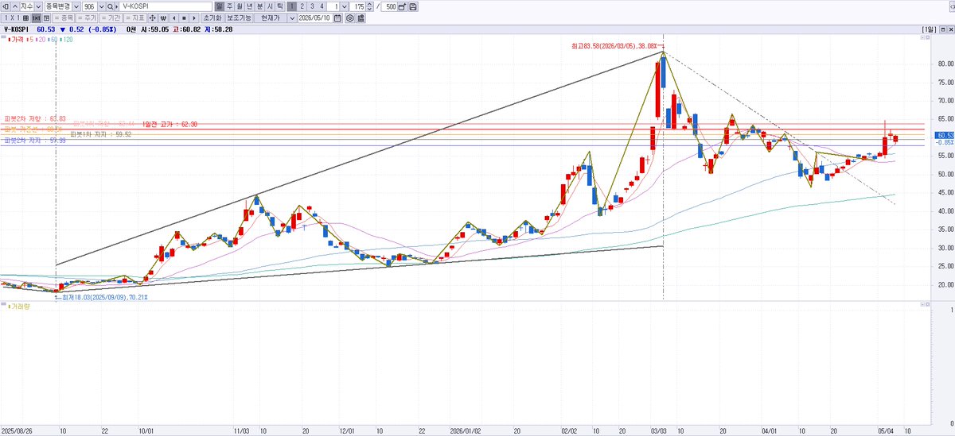The height and width of the screenshot is (436, 955).
Task: Choose interval preset 4
Action: coord(322,6)
